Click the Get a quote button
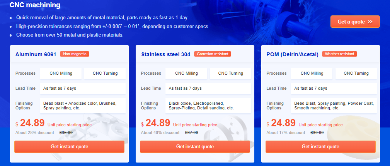The image size is (390, 166). [355, 22]
